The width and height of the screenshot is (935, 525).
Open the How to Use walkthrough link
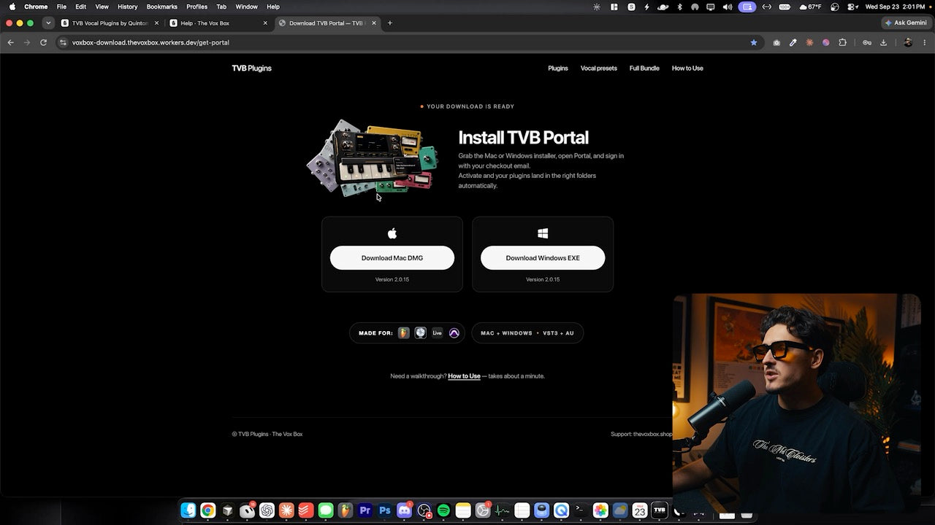coord(464,376)
